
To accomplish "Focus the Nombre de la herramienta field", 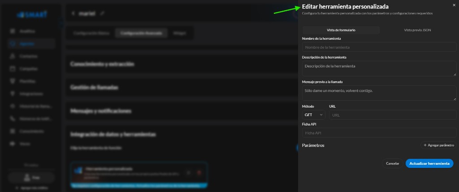I will coord(379,47).
